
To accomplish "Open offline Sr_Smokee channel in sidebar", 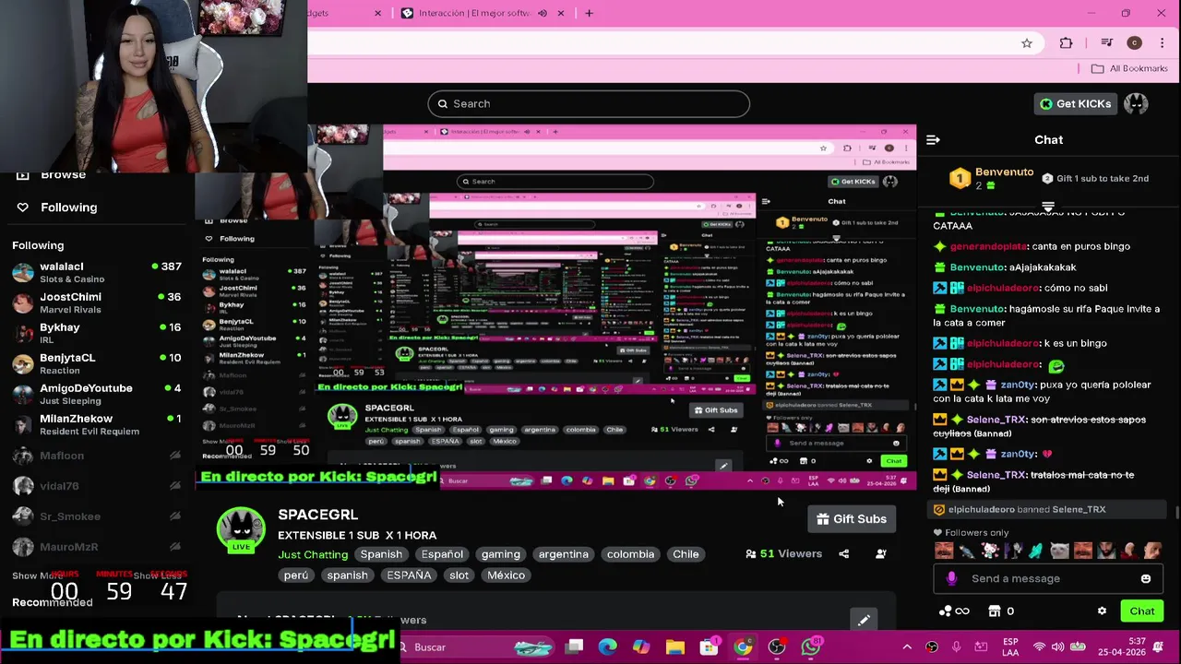I will [x=96, y=516].
